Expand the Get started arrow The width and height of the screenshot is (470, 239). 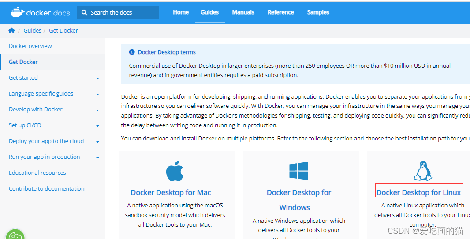(97, 79)
